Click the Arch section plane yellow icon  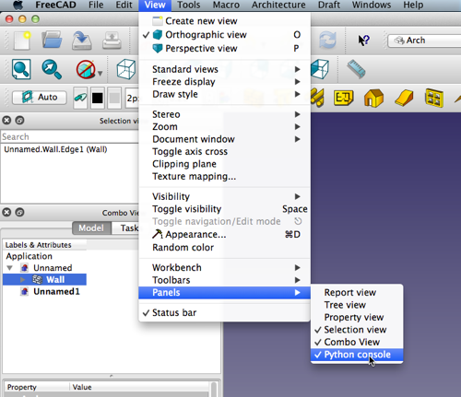tap(344, 98)
